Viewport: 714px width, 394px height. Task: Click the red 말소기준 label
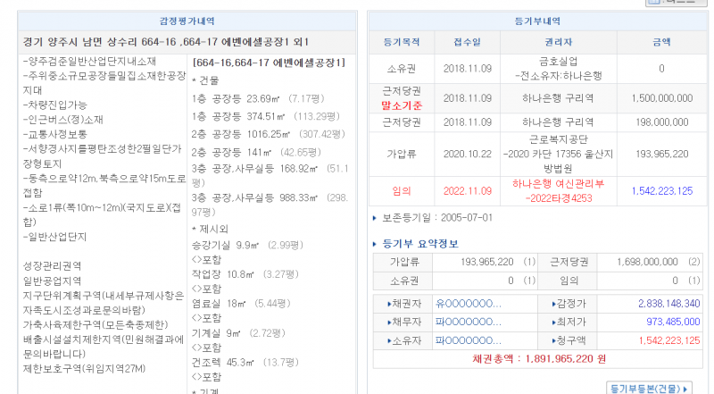pos(401,105)
